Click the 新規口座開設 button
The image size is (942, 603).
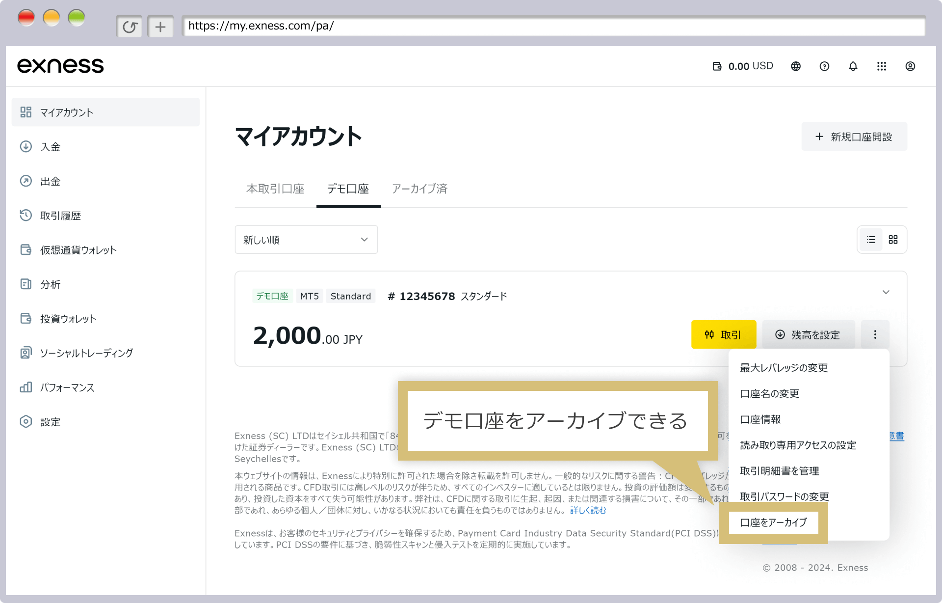pos(854,137)
